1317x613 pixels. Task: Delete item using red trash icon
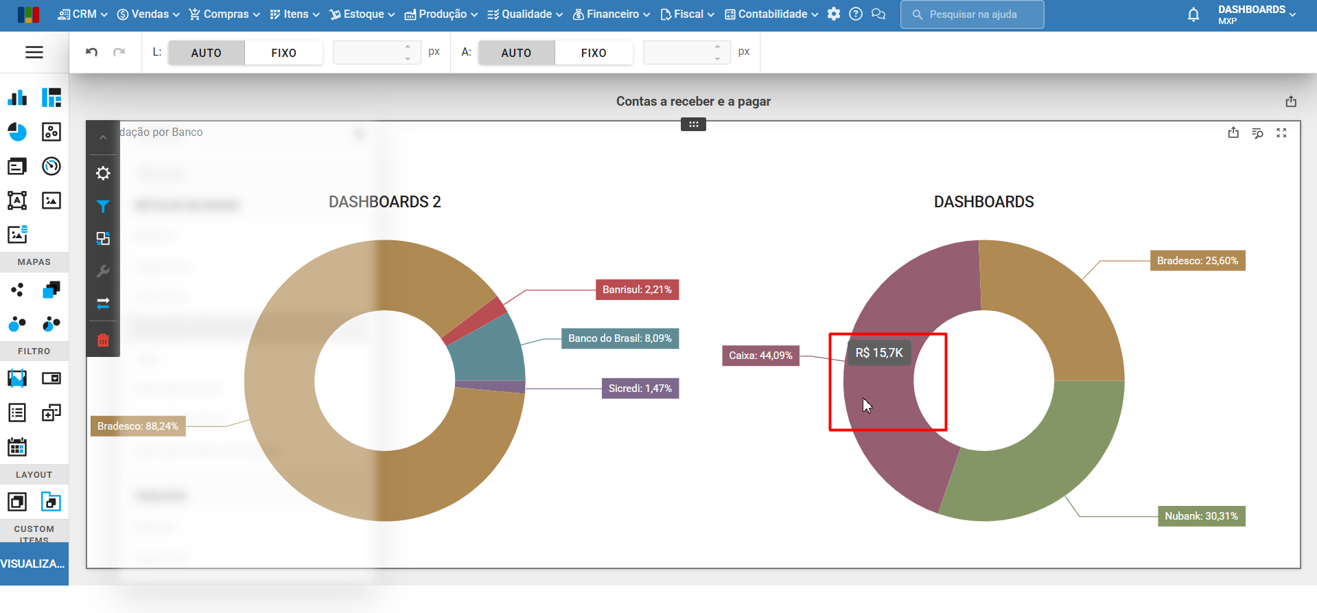[x=103, y=340]
